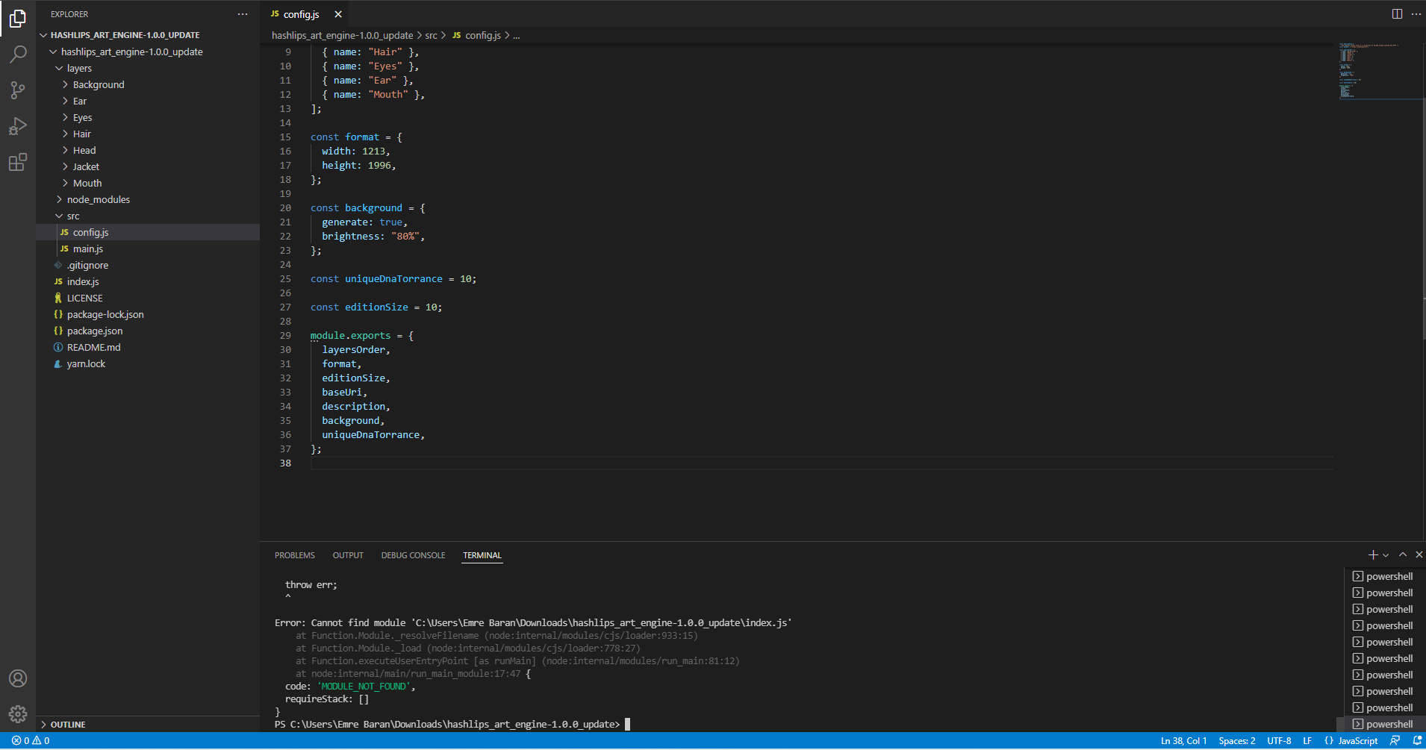
Task: Open the Run and Debug view
Action: click(18, 125)
